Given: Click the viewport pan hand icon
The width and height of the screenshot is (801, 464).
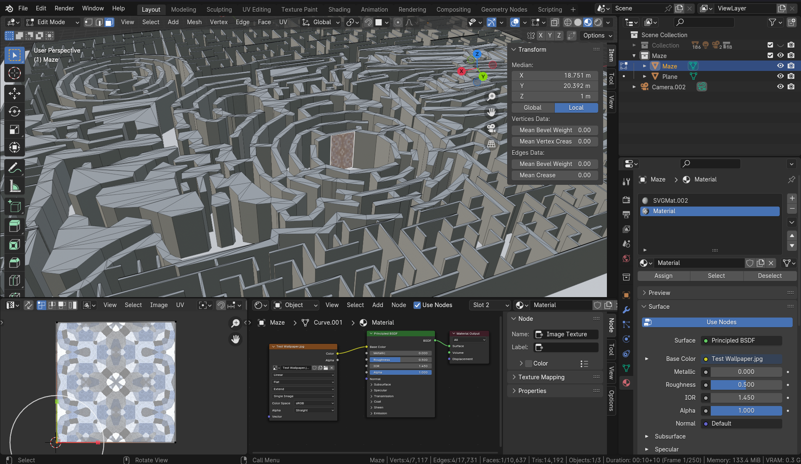Looking at the screenshot, I should tap(492, 112).
